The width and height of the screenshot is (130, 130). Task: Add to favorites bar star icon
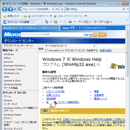(25, 16)
